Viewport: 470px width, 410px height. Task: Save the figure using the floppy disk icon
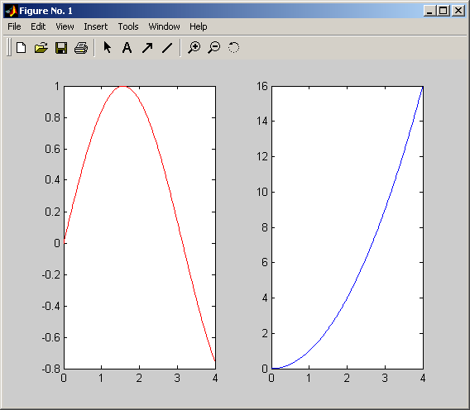(x=61, y=48)
